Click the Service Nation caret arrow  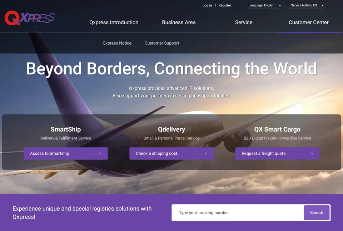[x=322, y=5]
